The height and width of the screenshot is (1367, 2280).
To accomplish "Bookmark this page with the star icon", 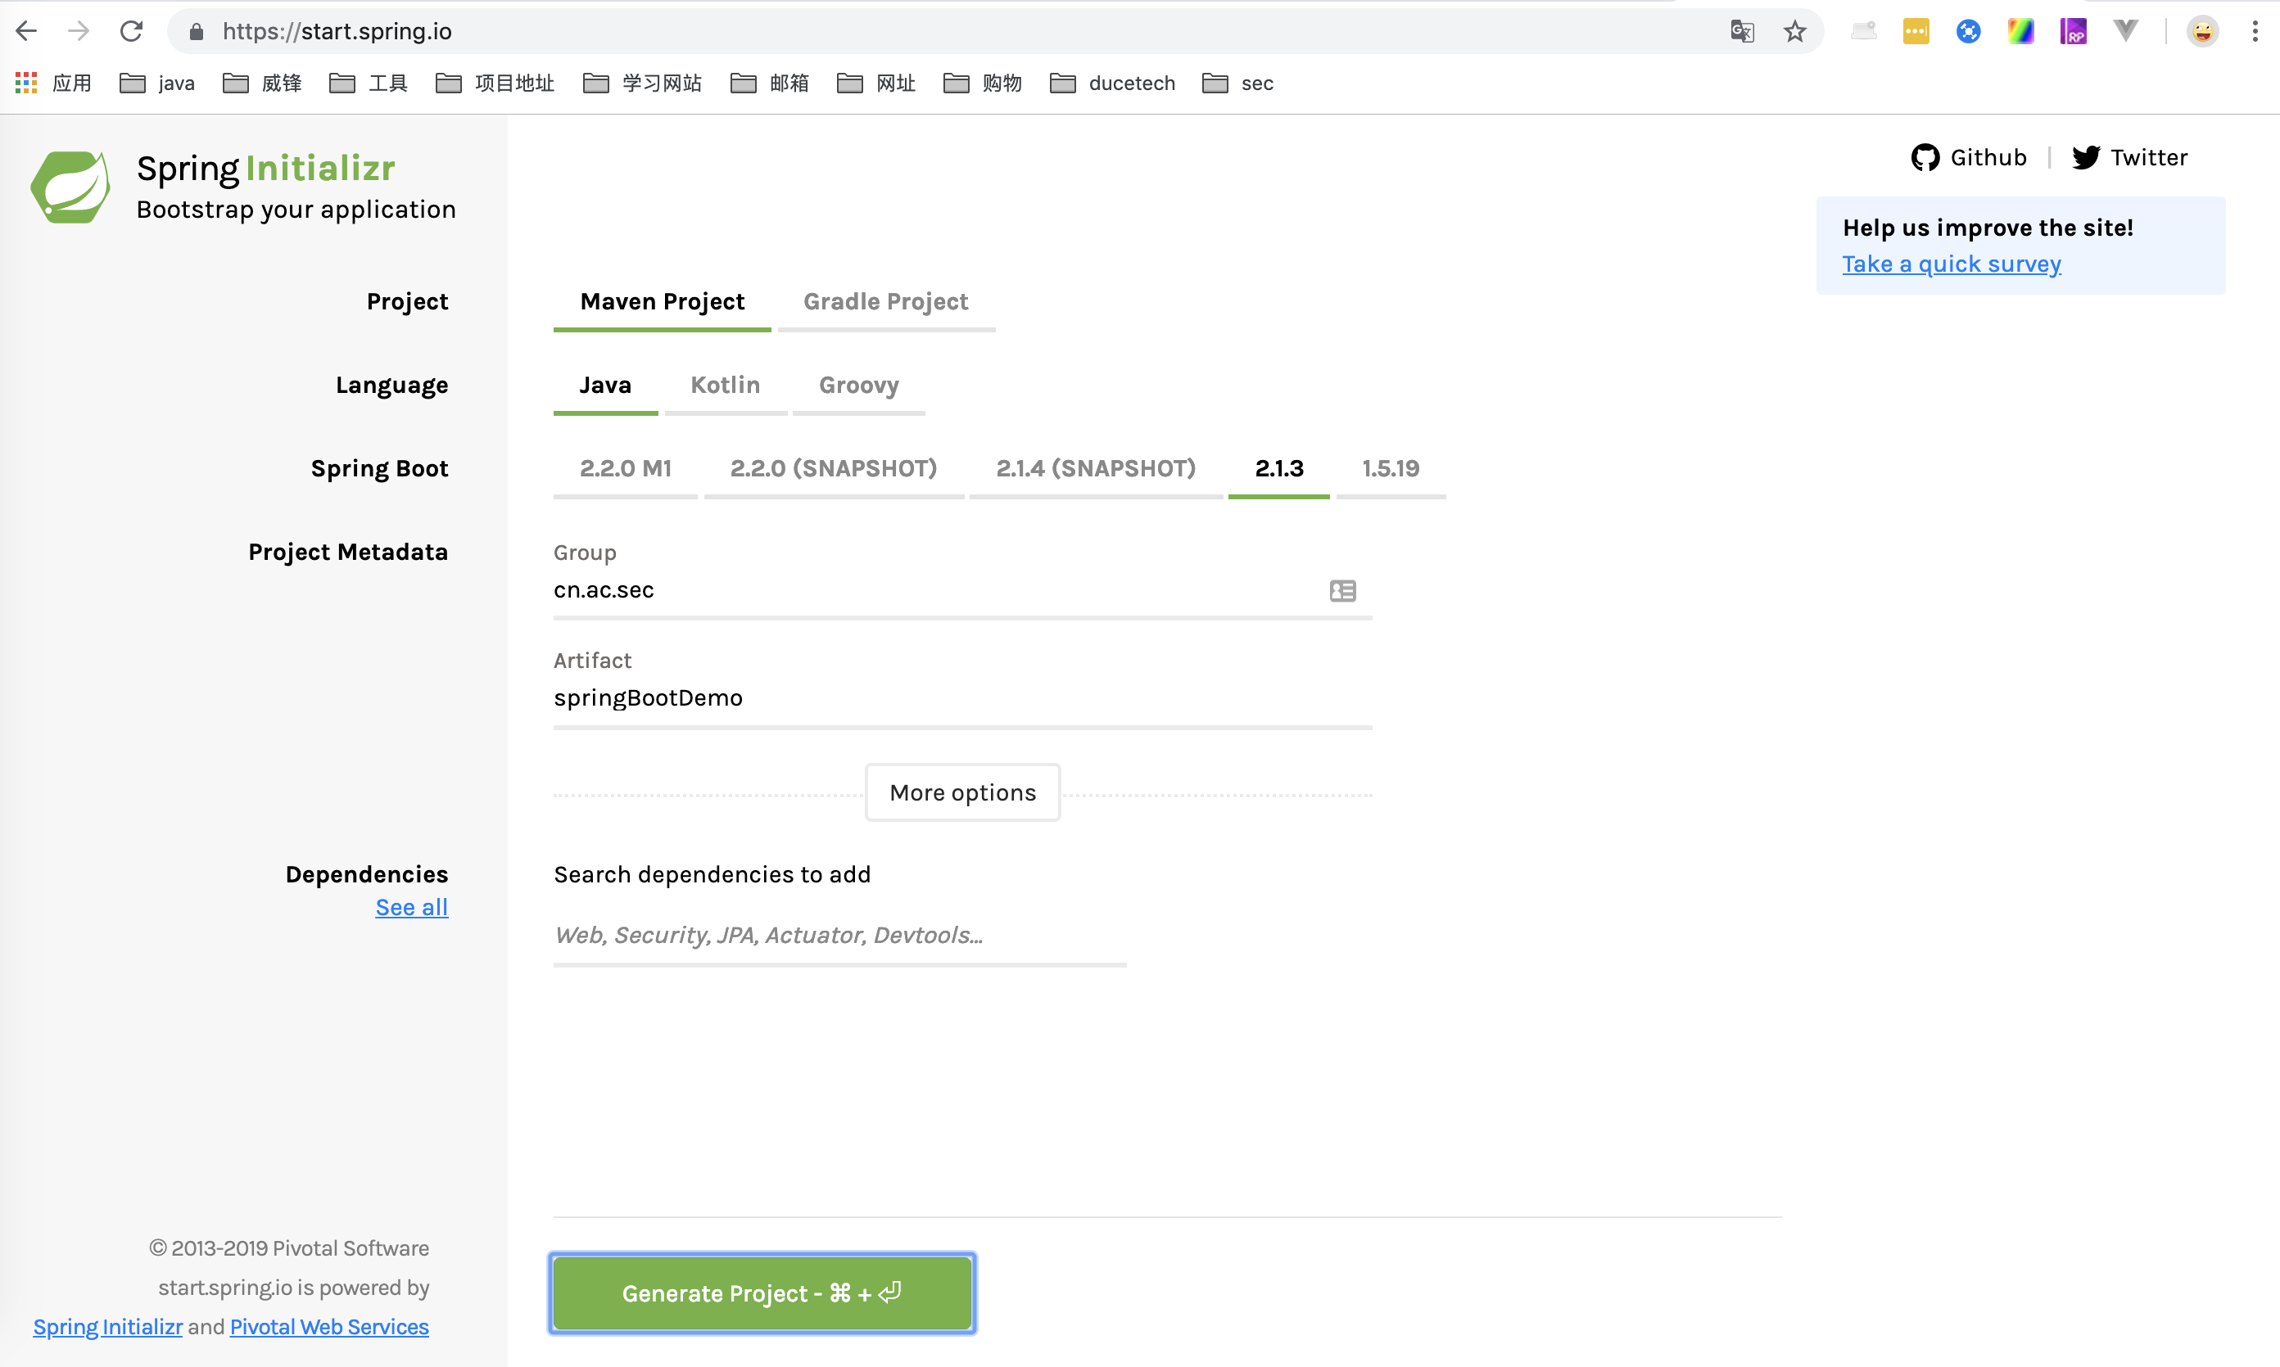I will click(1794, 31).
